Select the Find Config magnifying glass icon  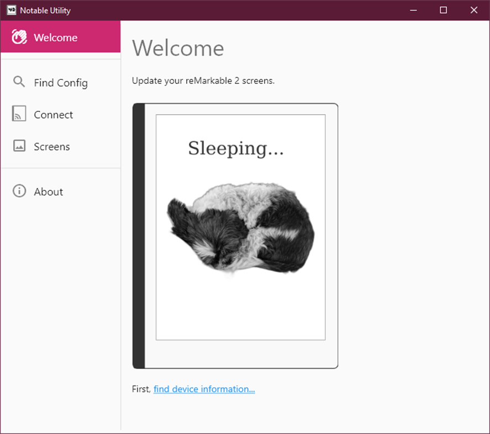(19, 82)
